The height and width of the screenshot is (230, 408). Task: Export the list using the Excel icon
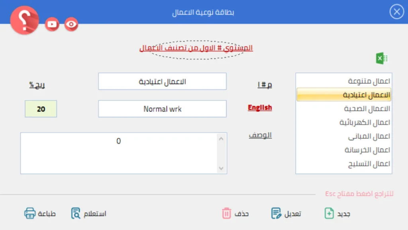[382, 59]
